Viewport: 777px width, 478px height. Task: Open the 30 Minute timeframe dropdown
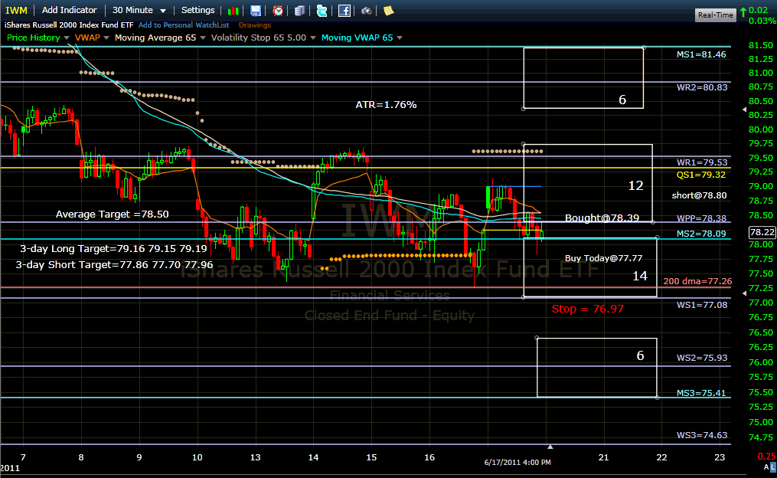click(x=139, y=11)
